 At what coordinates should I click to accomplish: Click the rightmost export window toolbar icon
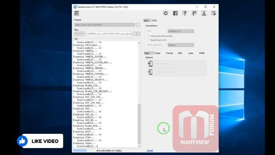coord(214,13)
